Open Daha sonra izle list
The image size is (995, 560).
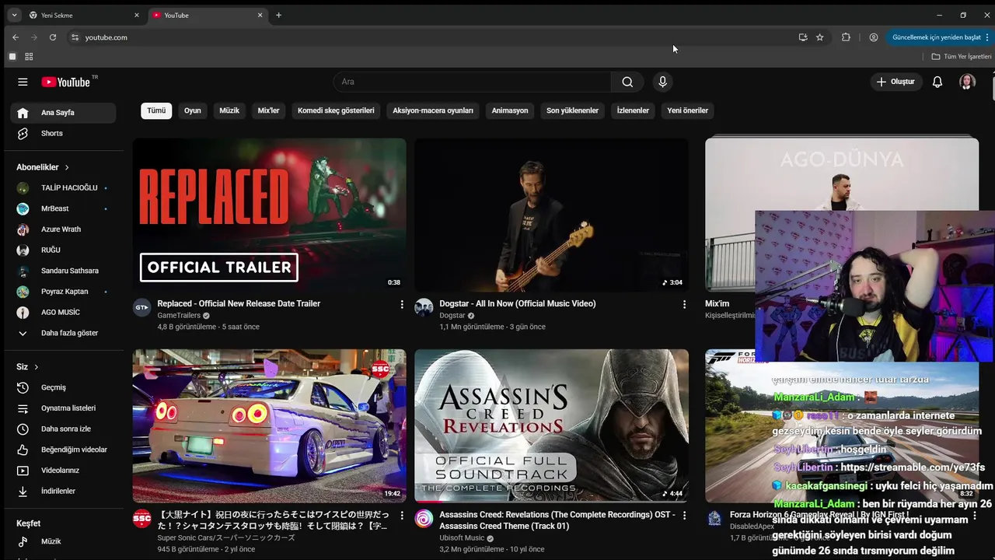click(x=63, y=429)
